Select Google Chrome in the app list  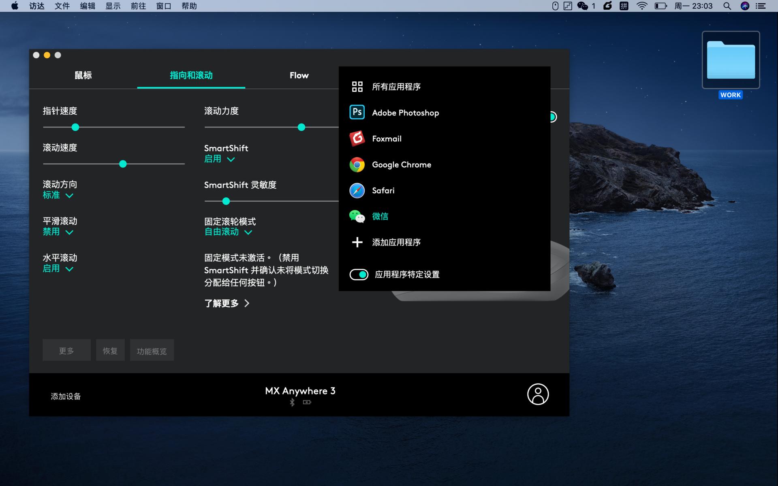pos(402,164)
